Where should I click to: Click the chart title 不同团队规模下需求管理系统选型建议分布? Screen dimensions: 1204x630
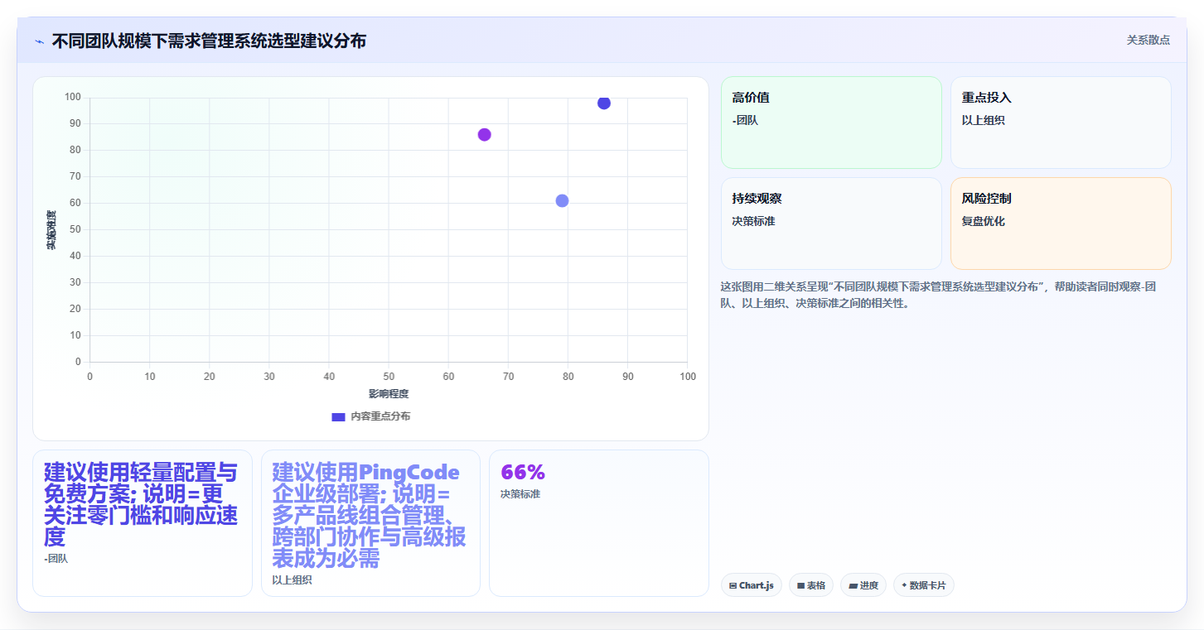click(209, 41)
